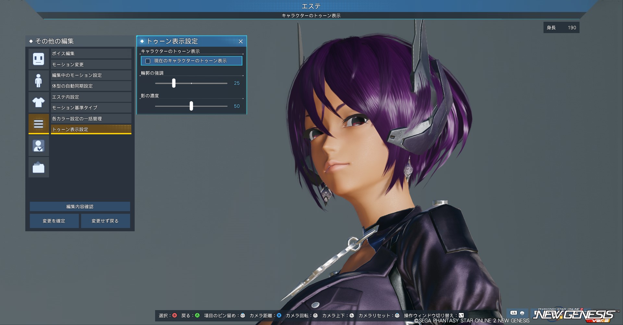The image size is (623, 325).
Task: Click the stick icon next to カメラ上下
Action: point(352,315)
